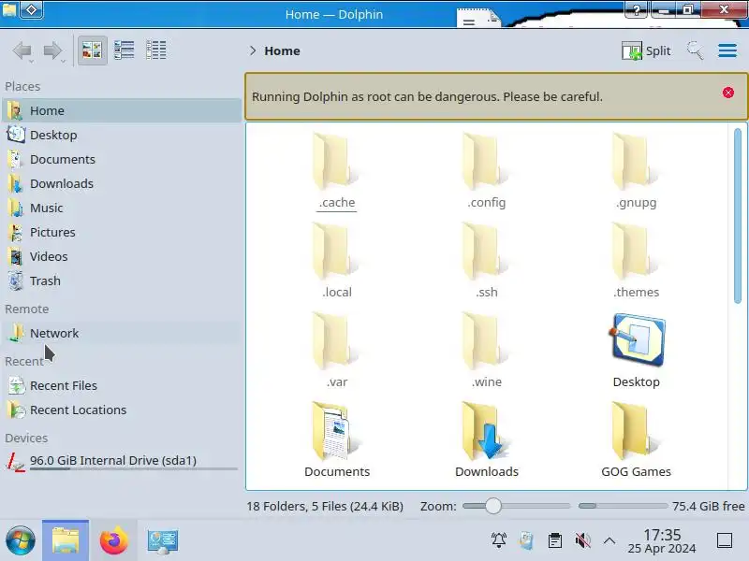
Task: Select the 96.0 GiB Internal Drive
Action: [122, 461]
